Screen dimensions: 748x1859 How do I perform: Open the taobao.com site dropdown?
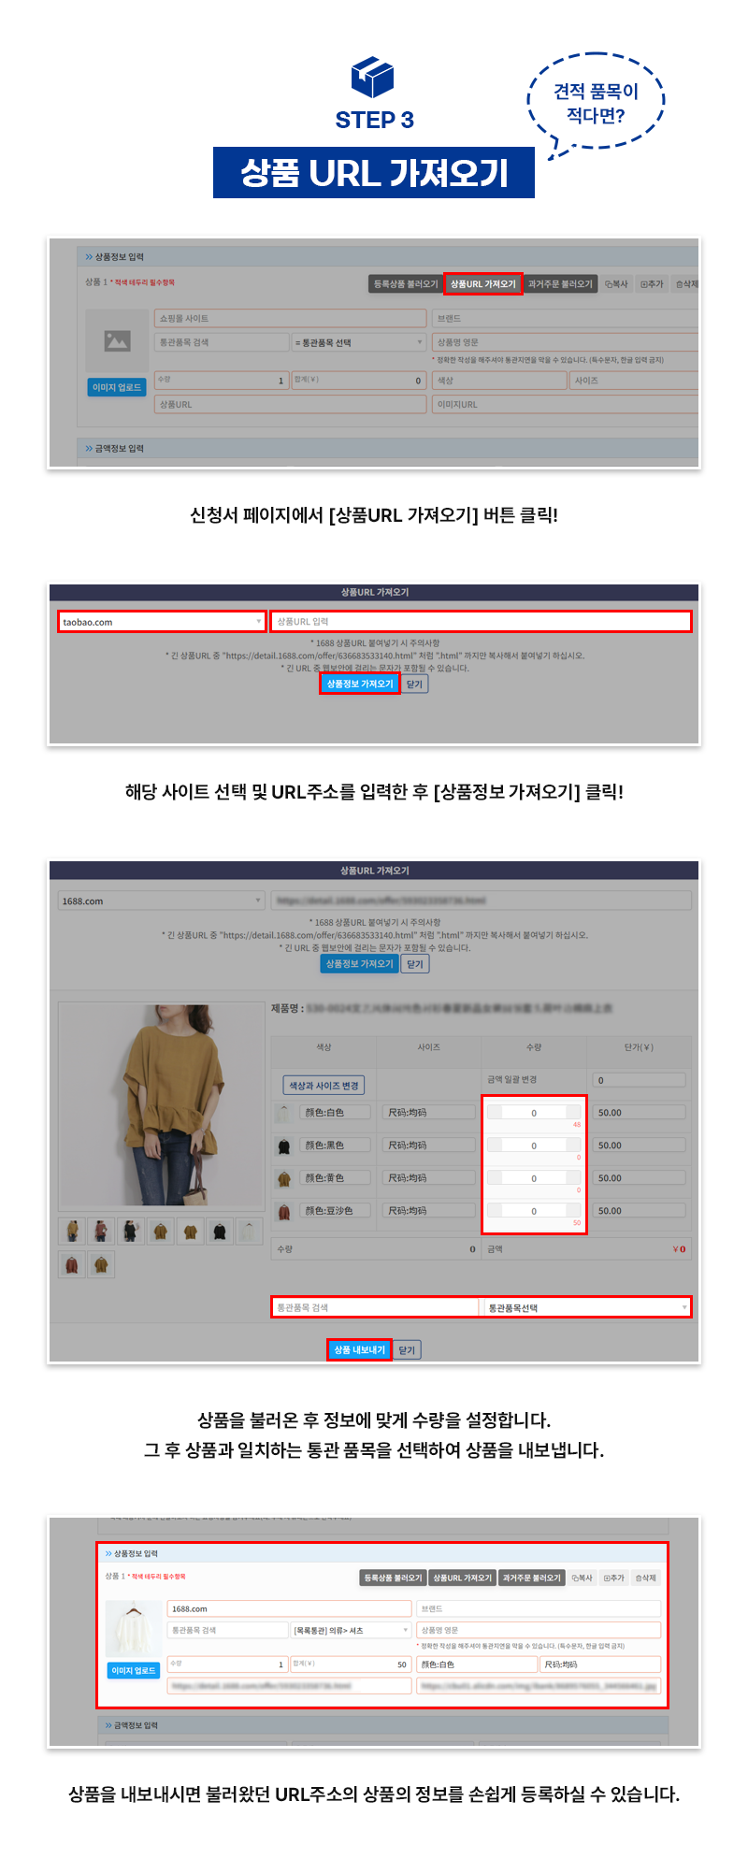[163, 622]
